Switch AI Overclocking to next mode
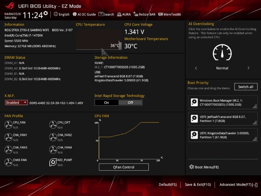This screenshot has height=196, width=261. point(248,68)
